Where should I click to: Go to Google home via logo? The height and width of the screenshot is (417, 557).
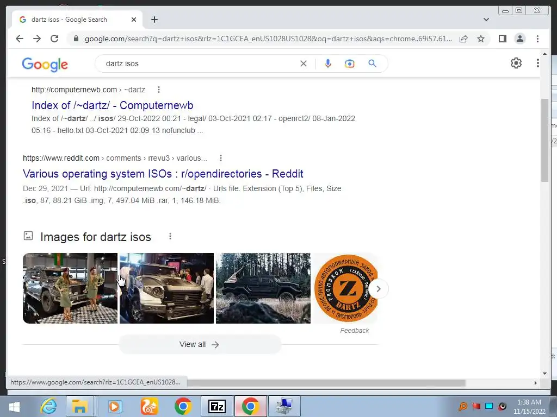pos(45,64)
